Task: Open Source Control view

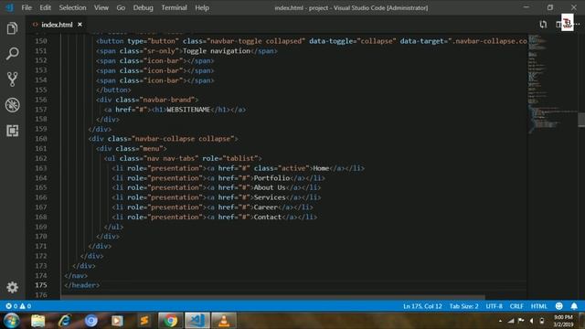Action: coord(12,80)
